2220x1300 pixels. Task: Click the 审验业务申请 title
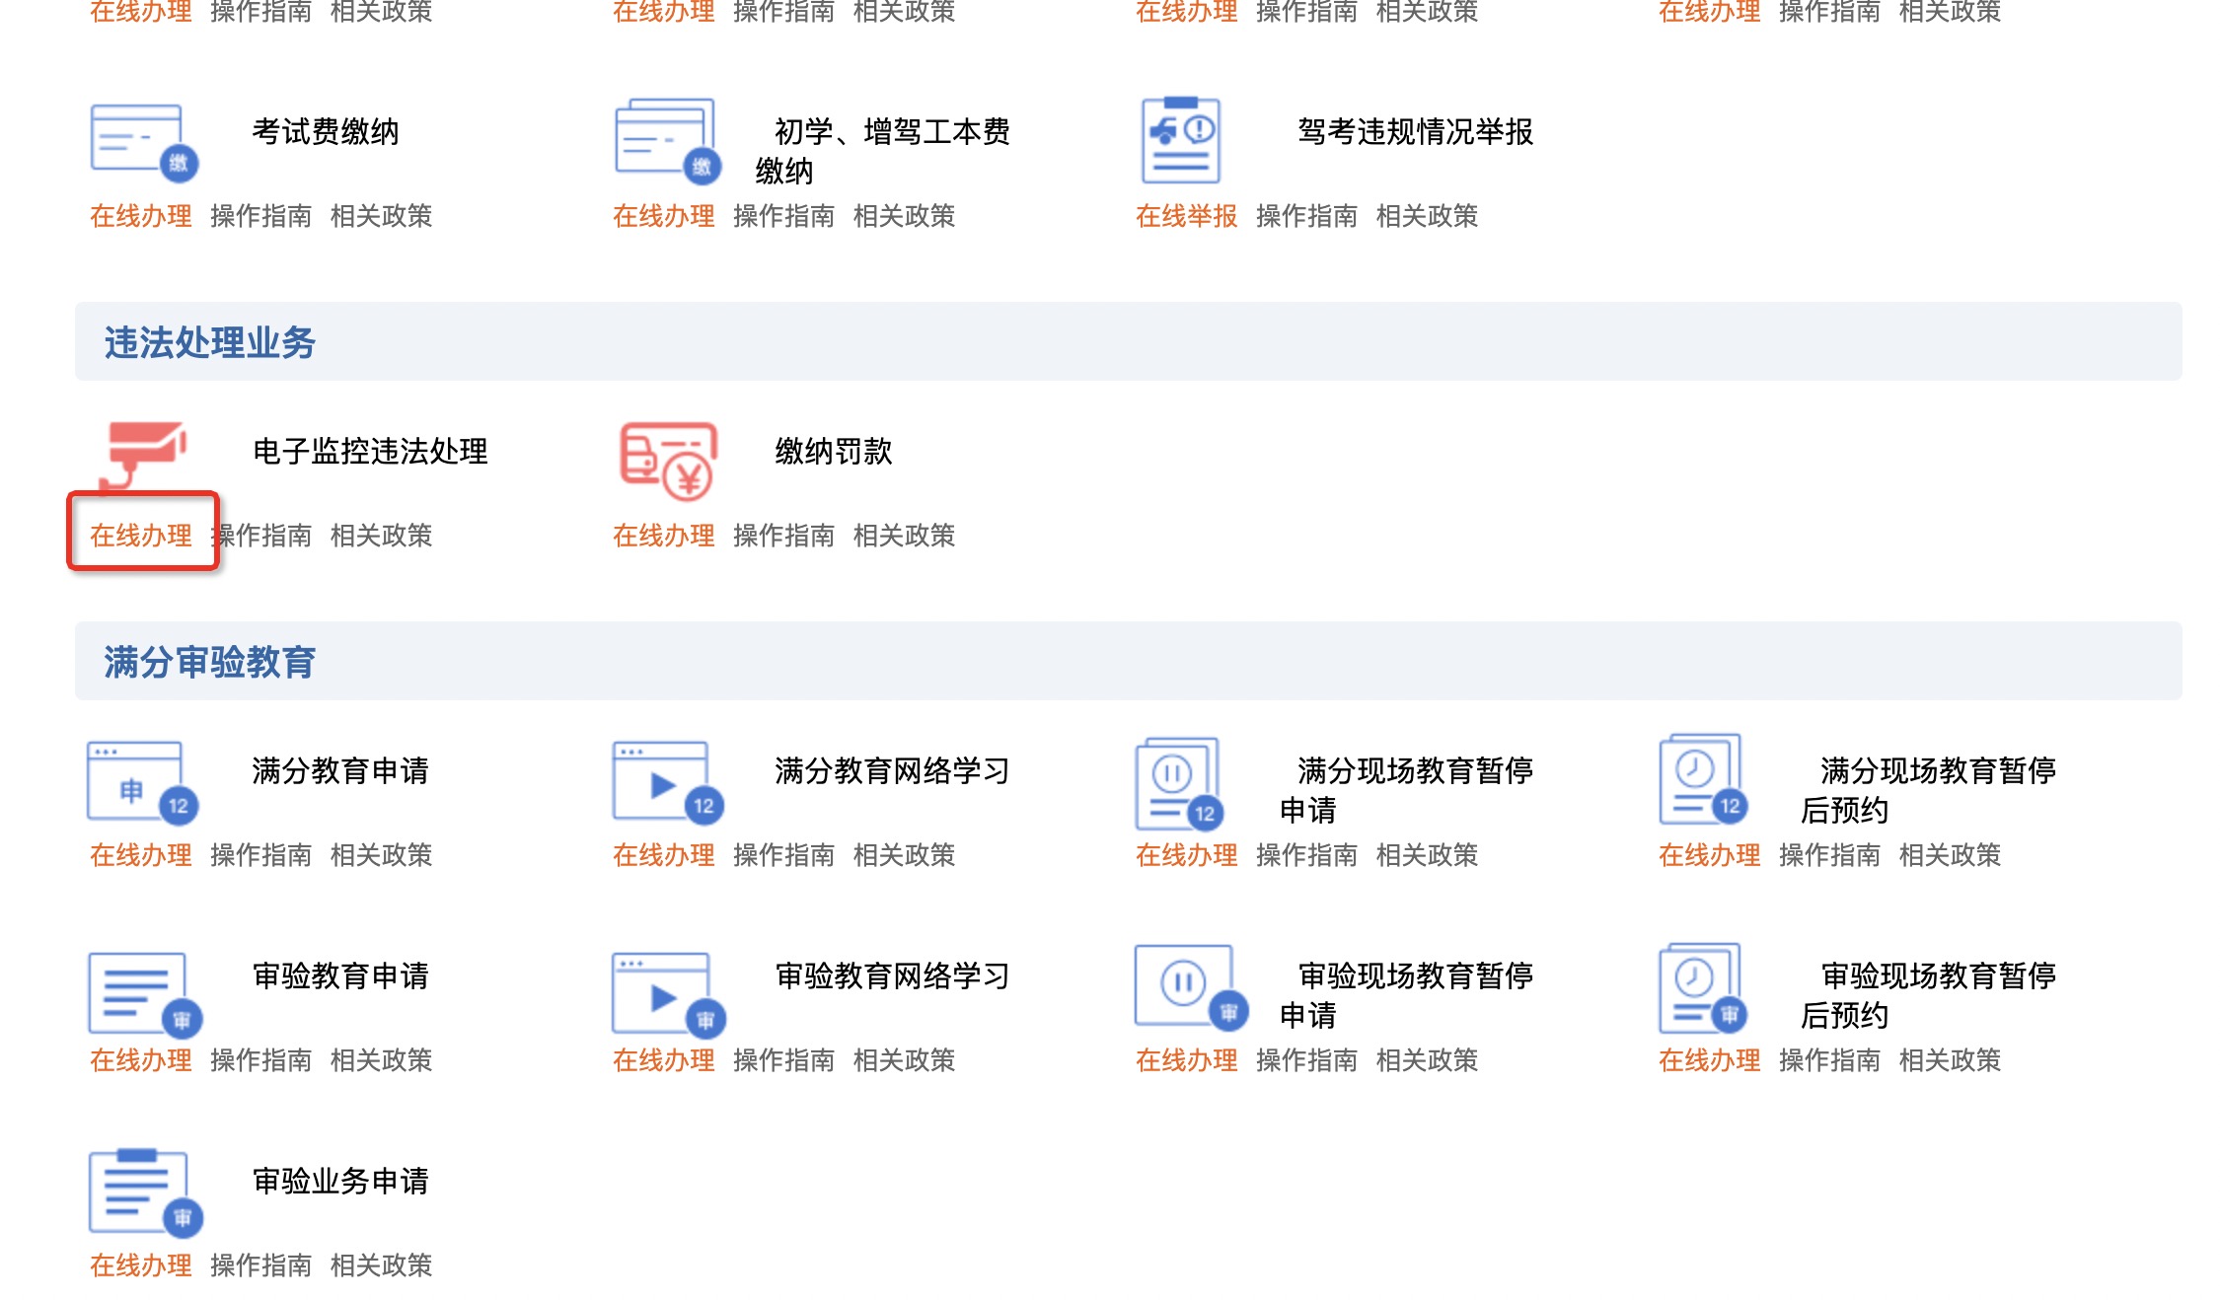340,1181
